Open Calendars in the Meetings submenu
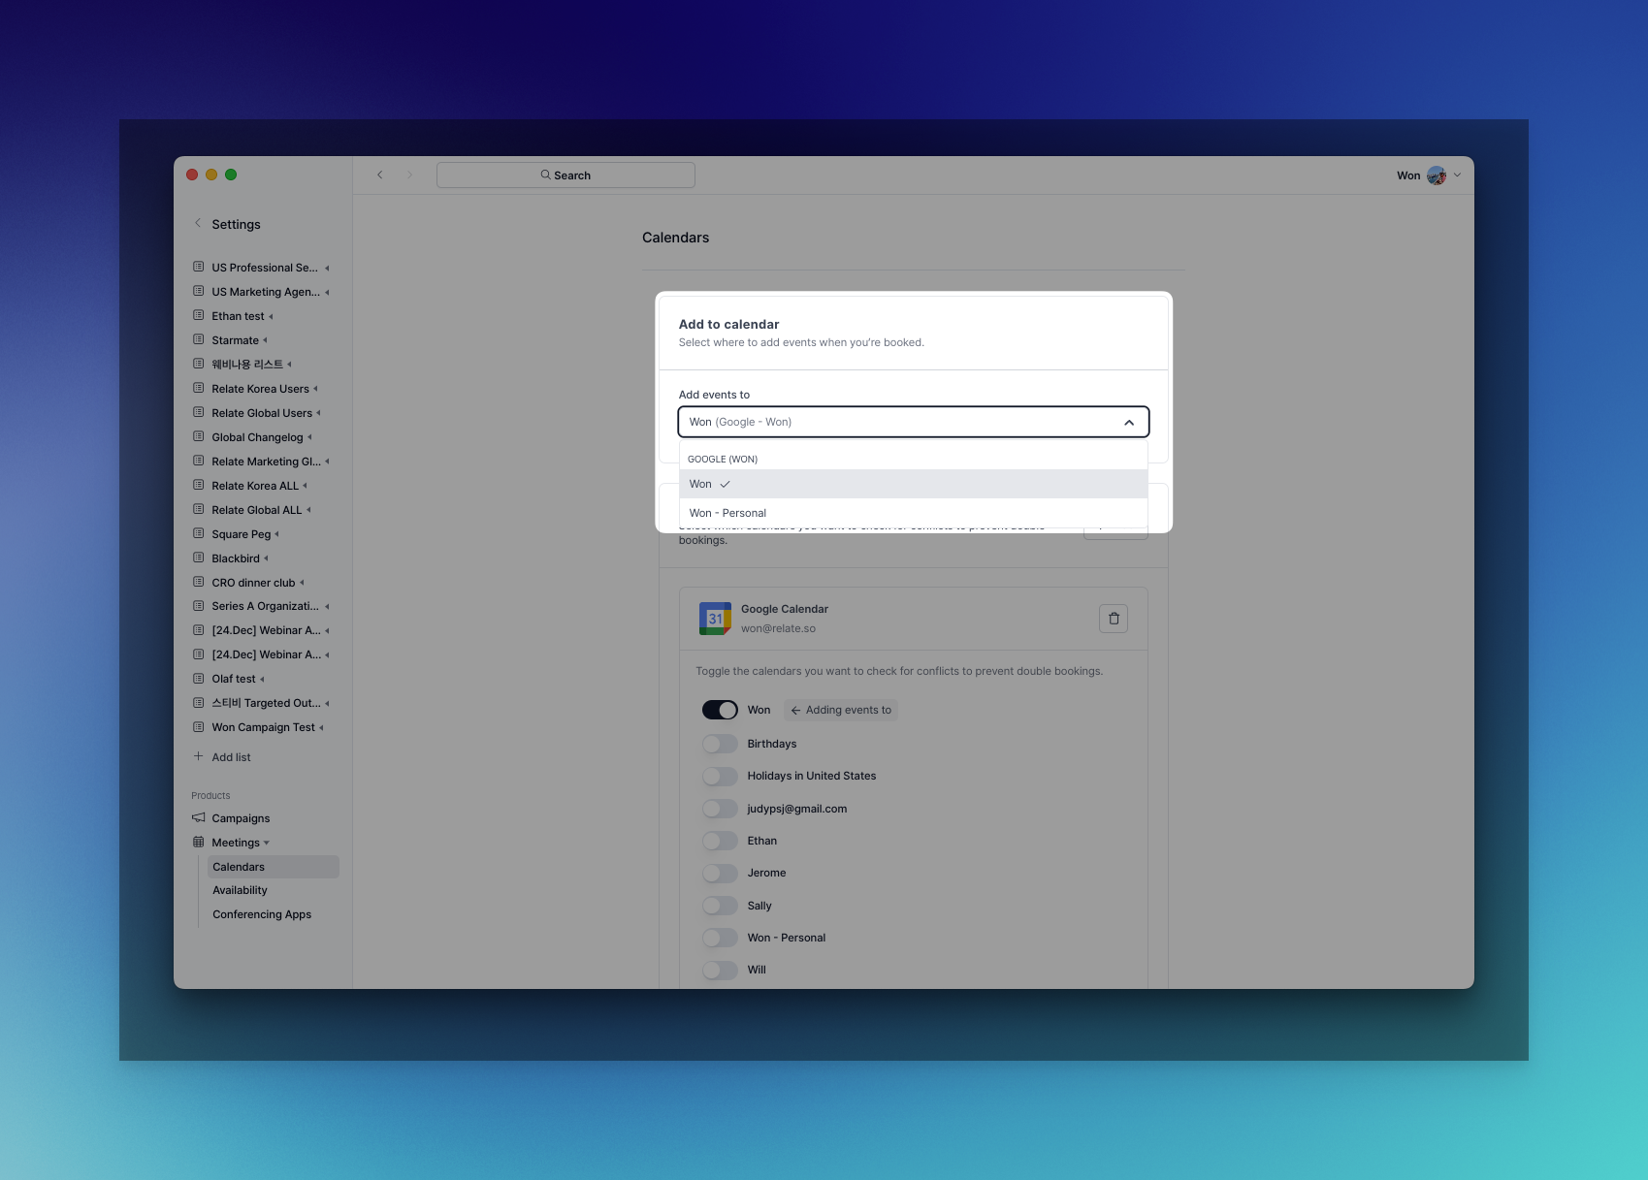Image resolution: width=1648 pixels, height=1180 pixels. click(274, 867)
